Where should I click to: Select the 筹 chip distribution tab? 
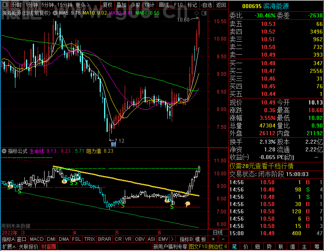tap(317, 247)
